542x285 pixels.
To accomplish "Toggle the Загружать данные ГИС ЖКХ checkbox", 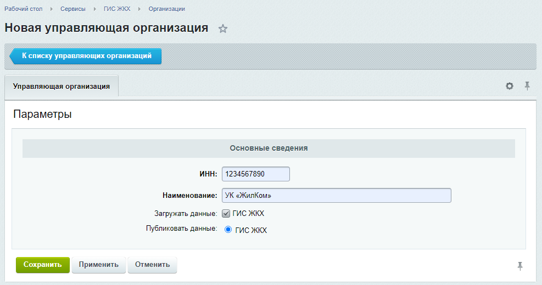I will (x=226, y=213).
